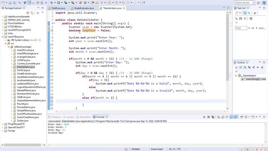Click the Save All toolbar icon
268x151 pixels.
coord(15,3)
